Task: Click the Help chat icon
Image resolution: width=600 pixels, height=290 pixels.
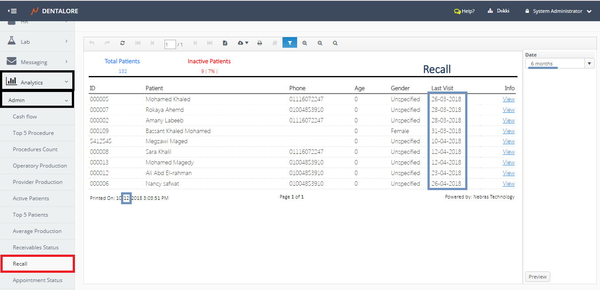Action: click(457, 11)
